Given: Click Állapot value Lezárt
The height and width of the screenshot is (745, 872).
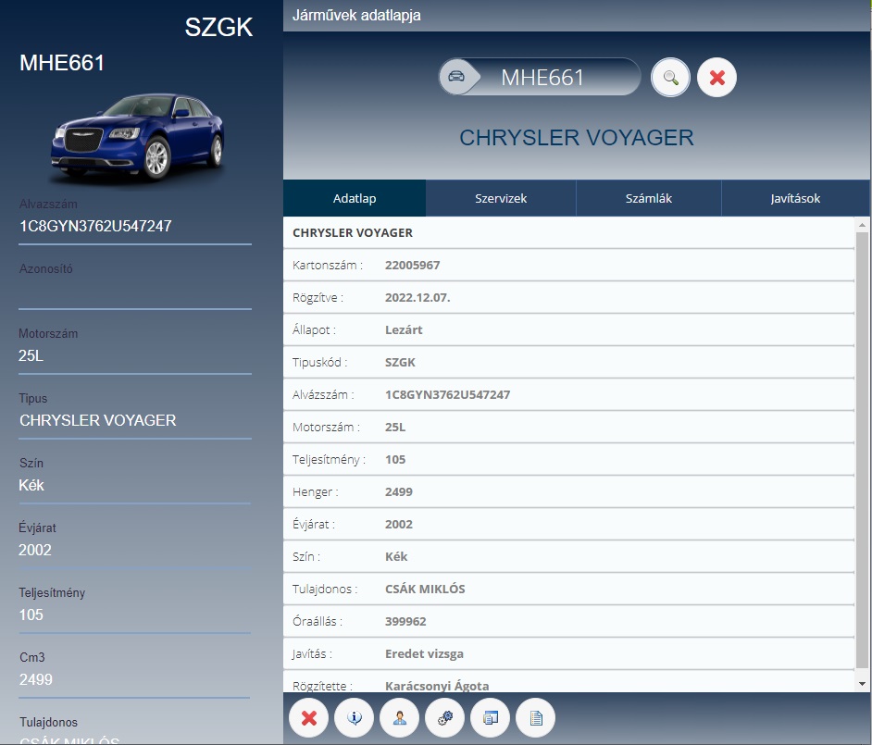Looking at the screenshot, I should point(404,329).
